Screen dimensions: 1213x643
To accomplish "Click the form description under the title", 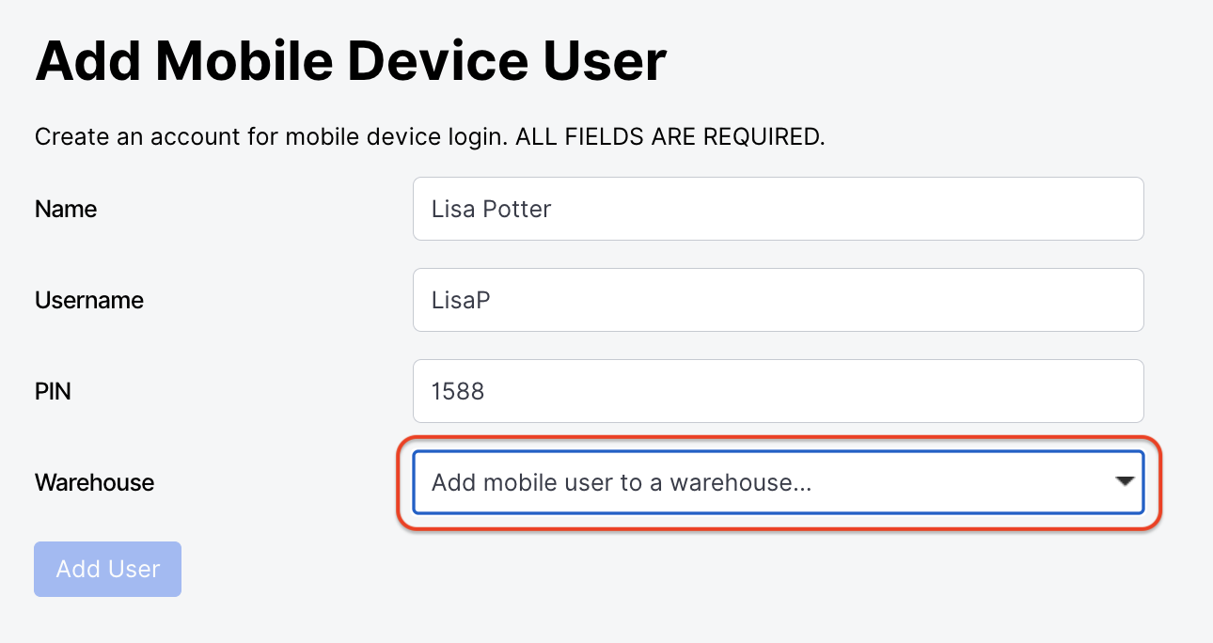I will click(x=430, y=136).
